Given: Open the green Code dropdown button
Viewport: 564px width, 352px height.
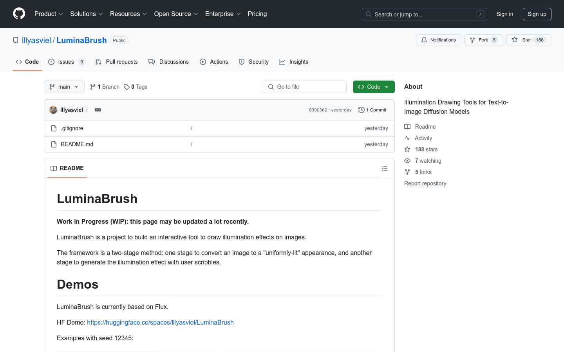Looking at the screenshot, I should 374,87.
